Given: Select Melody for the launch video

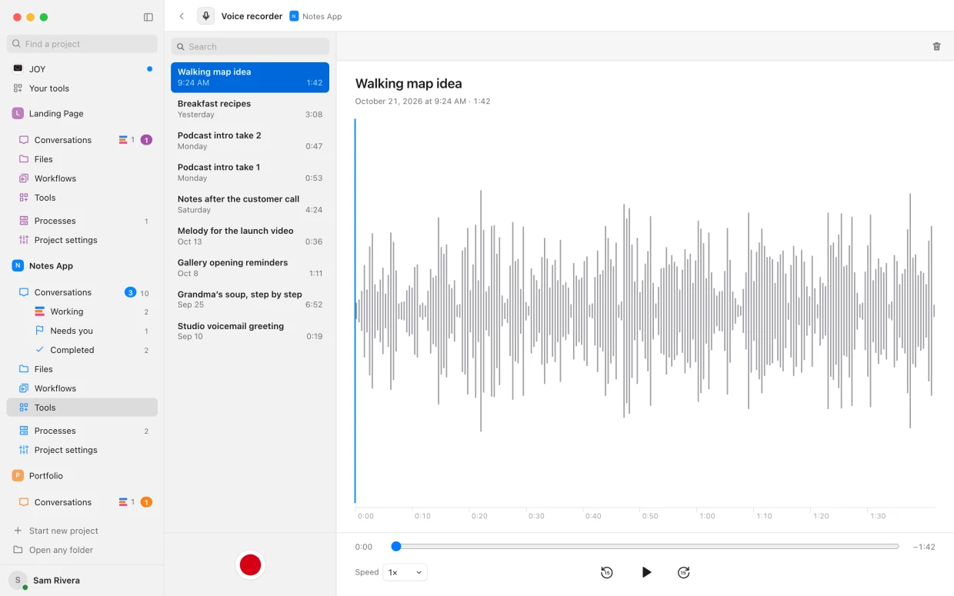Looking at the screenshot, I should pyautogui.click(x=250, y=236).
